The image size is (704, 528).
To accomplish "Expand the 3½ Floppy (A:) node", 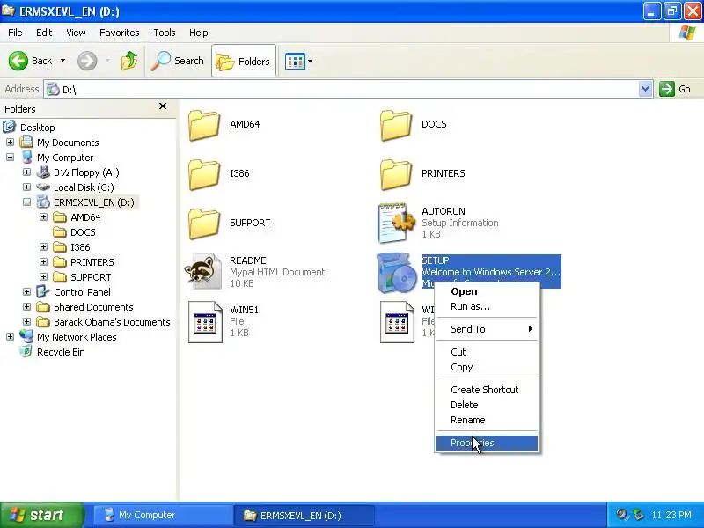I will [x=26, y=172].
